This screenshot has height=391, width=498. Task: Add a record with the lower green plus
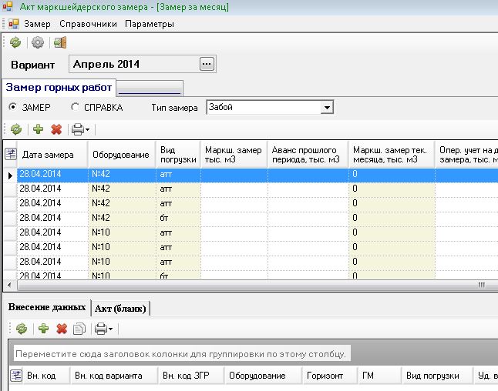pyautogui.click(x=43, y=329)
